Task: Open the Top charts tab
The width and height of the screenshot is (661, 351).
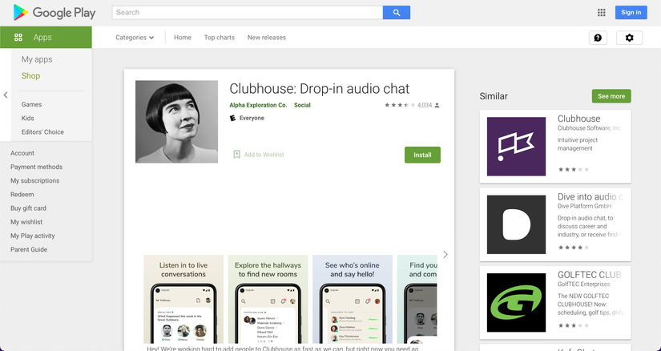Action: pyautogui.click(x=220, y=38)
